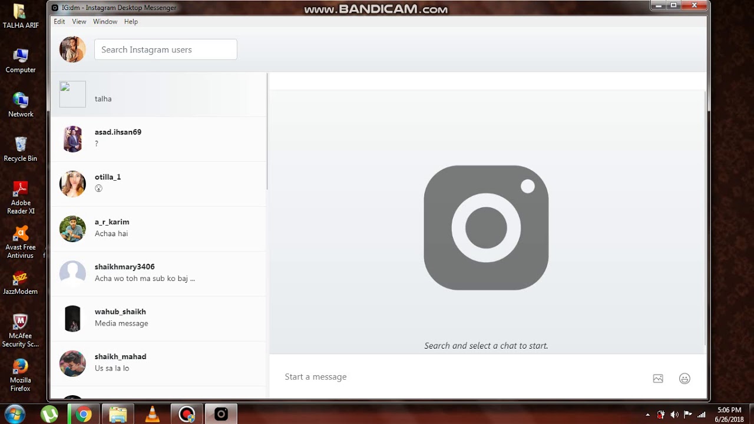Screen dimensions: 754x424
Task: Click the volume speaker tray icon
Action: coord(674,415)
